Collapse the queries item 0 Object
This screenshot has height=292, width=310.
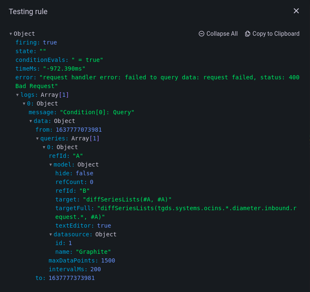tap(44, 147)
